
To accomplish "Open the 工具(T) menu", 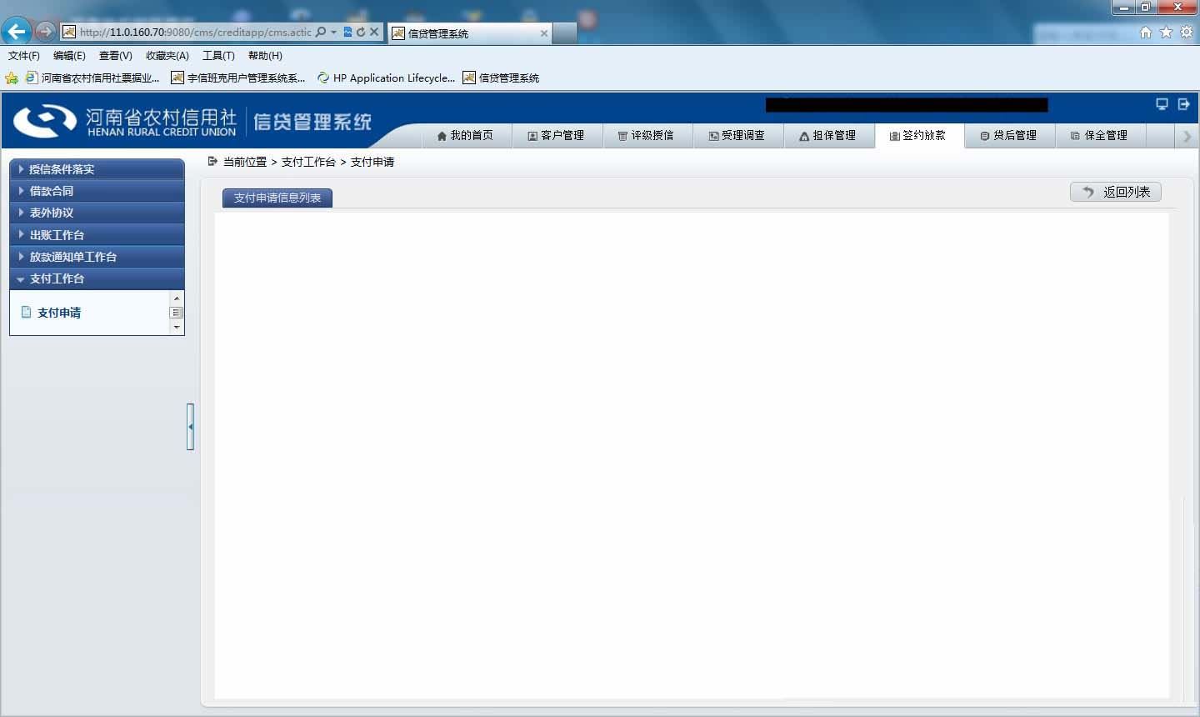I will 218,56.
